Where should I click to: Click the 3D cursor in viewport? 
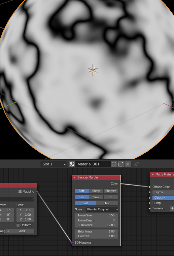coord(93,70)
